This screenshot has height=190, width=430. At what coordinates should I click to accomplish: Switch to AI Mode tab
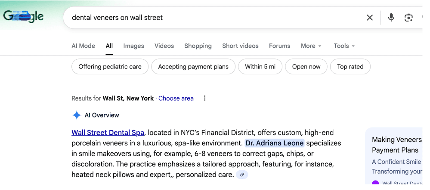[x=83, y=46]
